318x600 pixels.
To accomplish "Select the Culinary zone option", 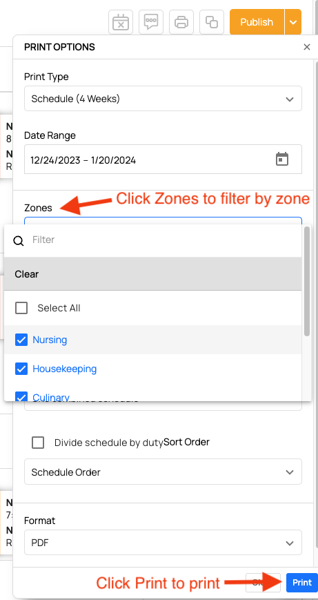I will coord(51,397).
